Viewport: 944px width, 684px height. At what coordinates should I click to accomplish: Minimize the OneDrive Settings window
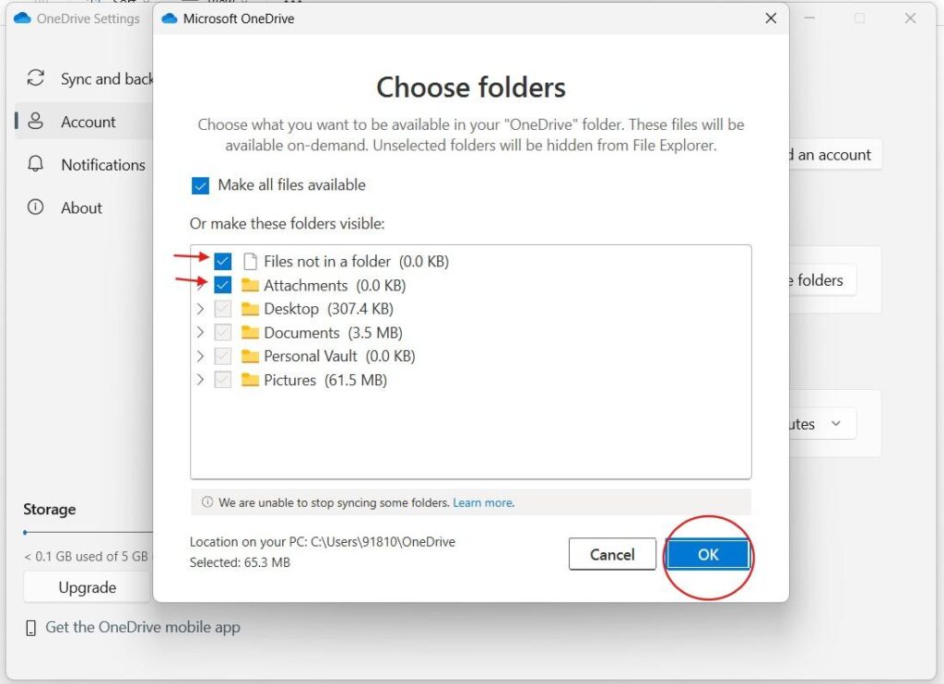tap(809, 18)
